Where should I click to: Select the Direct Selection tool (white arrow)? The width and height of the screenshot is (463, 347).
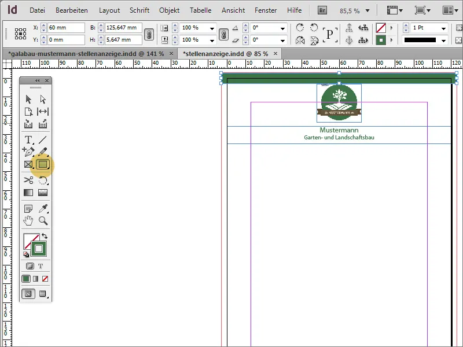[x=43, y=99]
